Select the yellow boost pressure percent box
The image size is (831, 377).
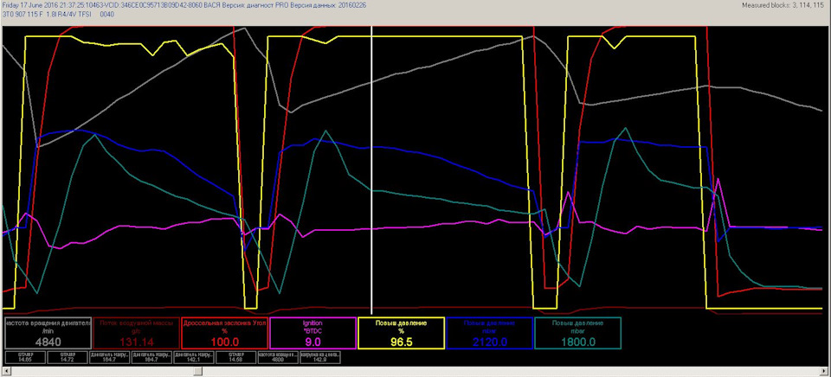tap(401, 332)
